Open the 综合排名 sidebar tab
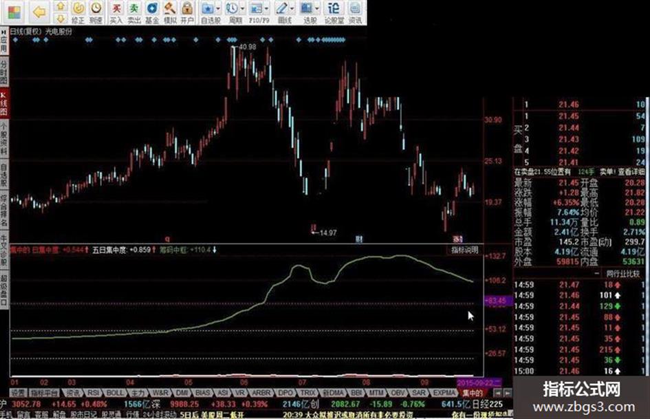The width and height of the screenshot is (650, 419). coord(3,211)
